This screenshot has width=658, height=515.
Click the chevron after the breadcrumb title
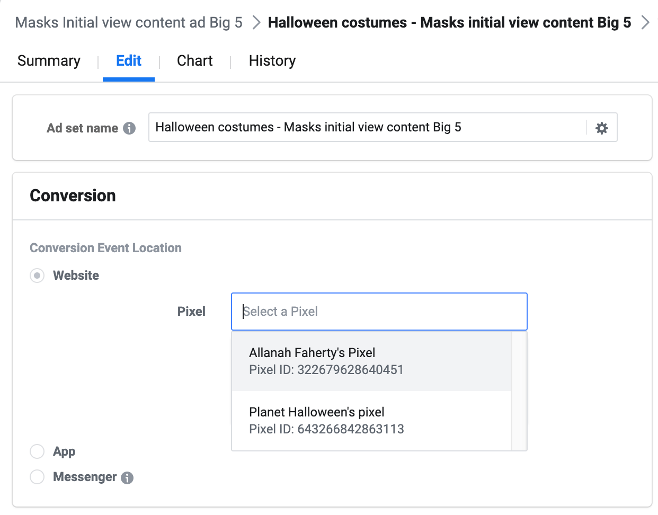pos(645,22)
